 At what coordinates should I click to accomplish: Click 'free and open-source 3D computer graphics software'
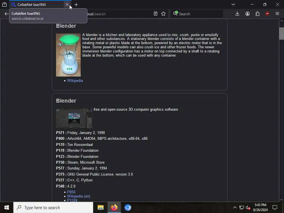click(x=136, y=109)
